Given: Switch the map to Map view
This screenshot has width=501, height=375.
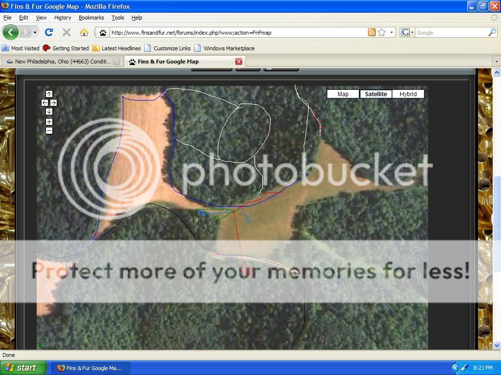Looking at the screenshot, I should 343,94.
